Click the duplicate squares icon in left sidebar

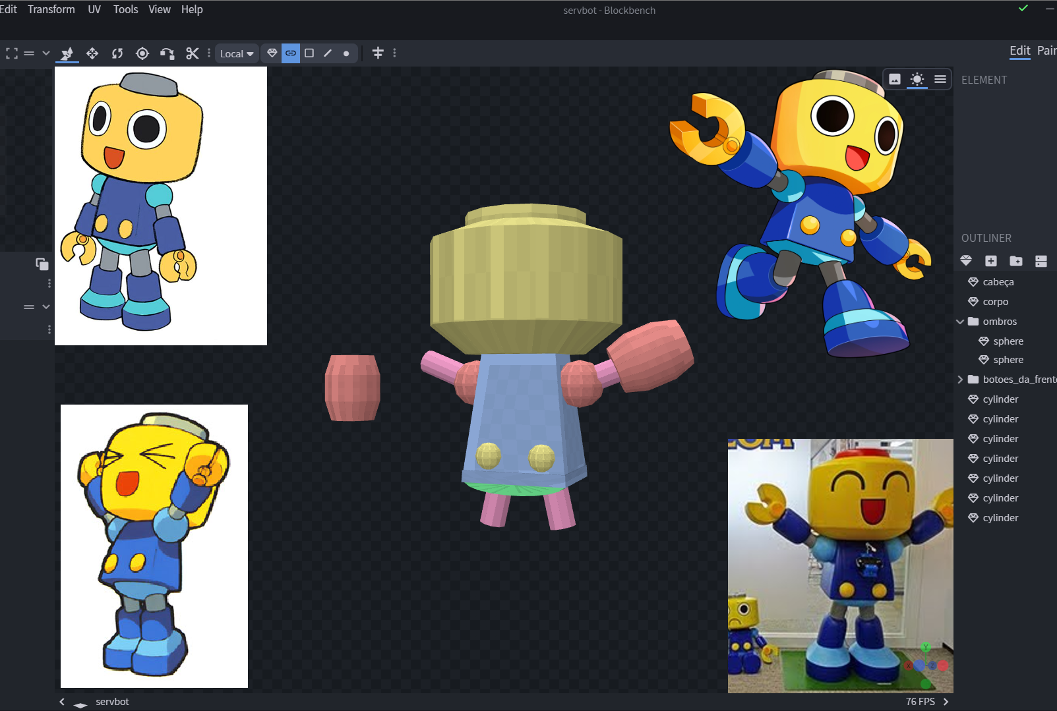[42, 264]
